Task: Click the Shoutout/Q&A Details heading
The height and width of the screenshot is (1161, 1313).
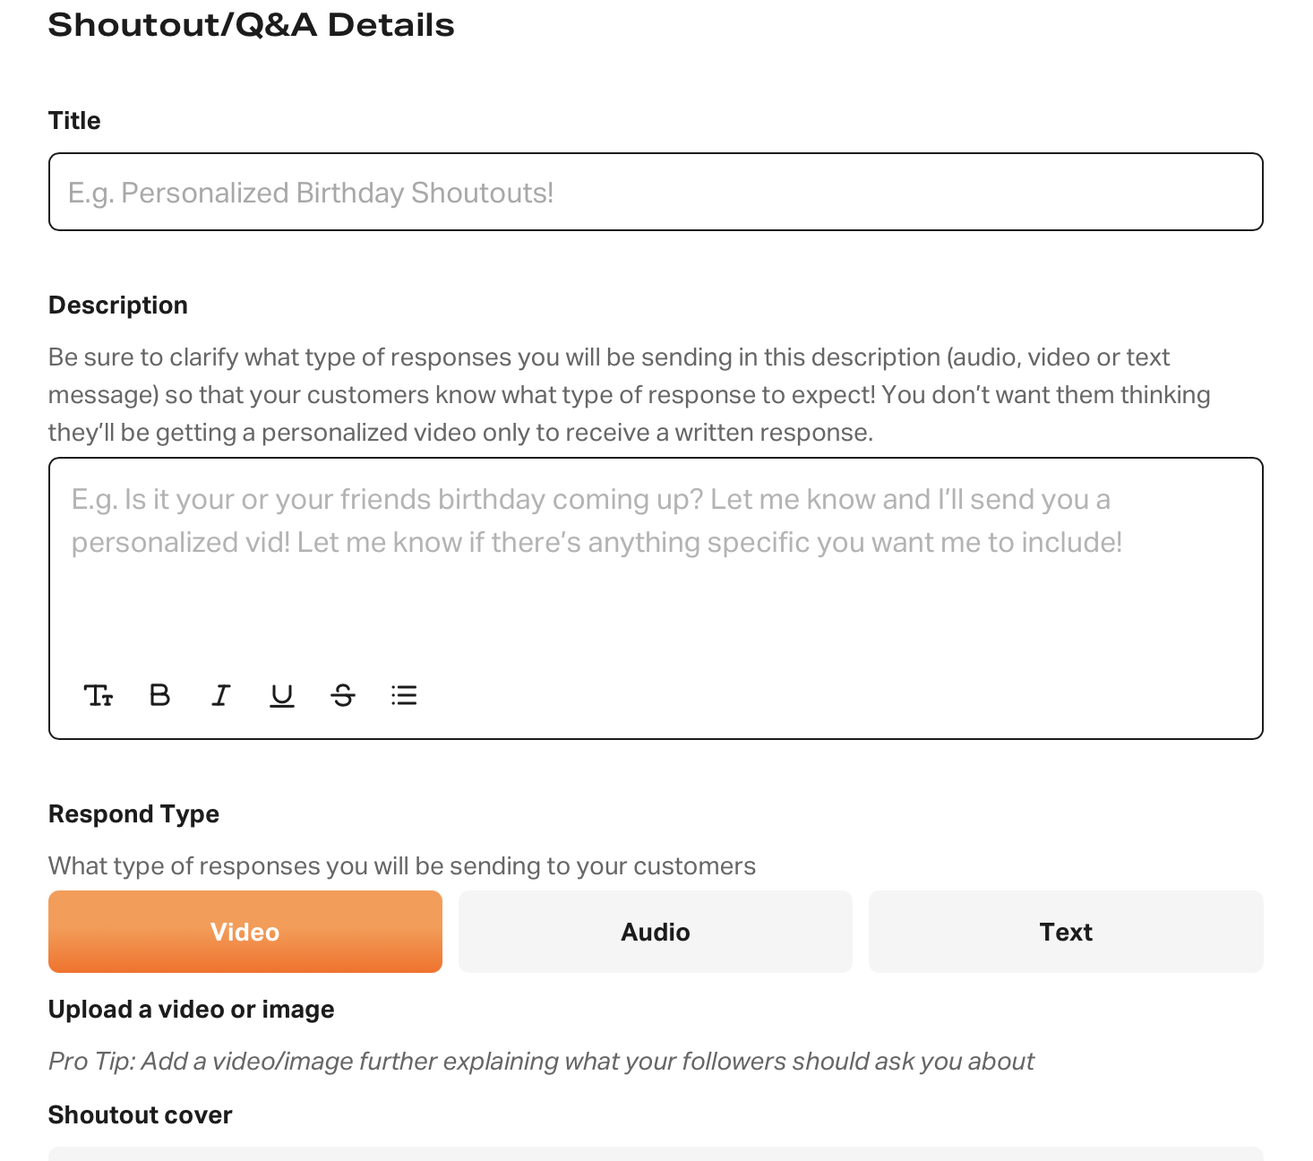Action: (251, 25)
